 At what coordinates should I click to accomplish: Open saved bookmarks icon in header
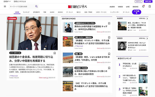[x=150, y=6]
